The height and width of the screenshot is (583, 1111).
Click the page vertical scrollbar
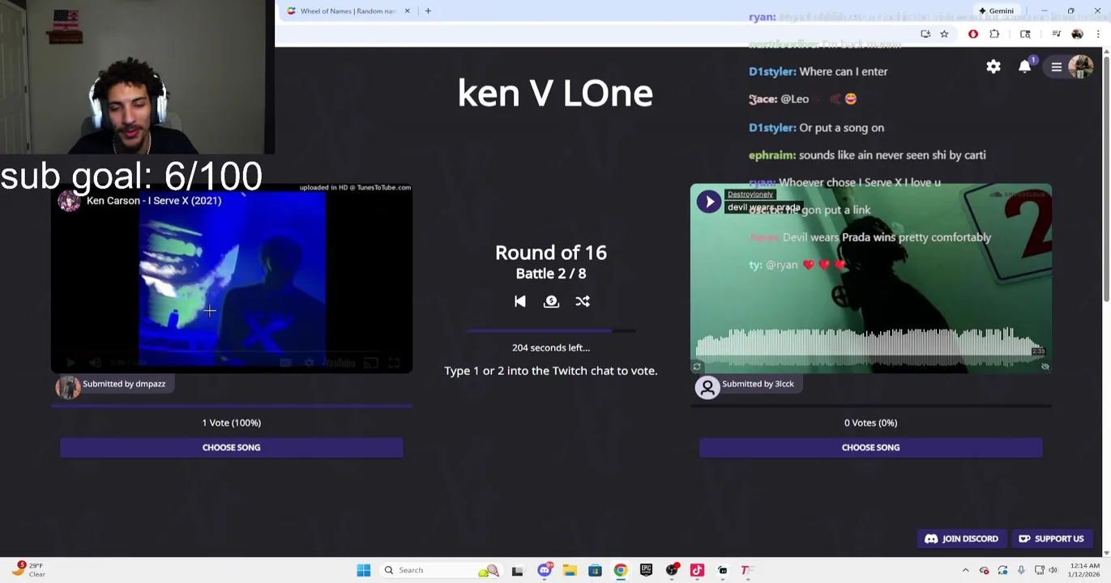1106,178
